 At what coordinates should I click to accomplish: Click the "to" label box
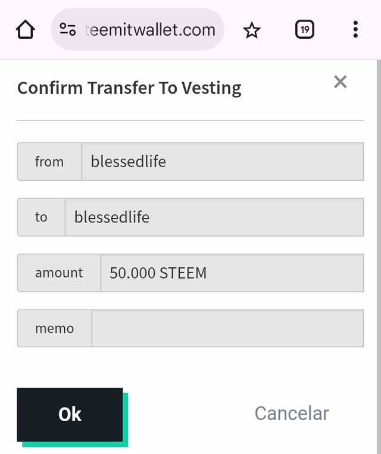coord(41,217)
